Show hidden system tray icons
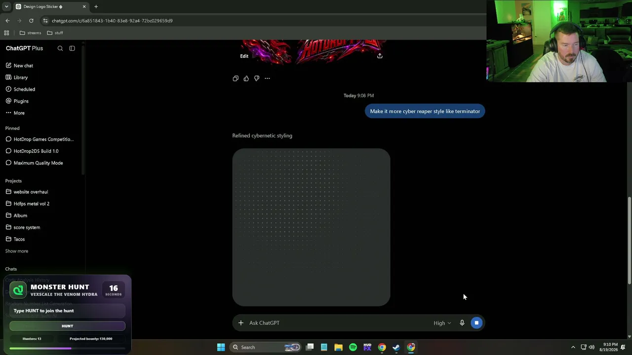 pyautogui.click(x=573, y=347)
